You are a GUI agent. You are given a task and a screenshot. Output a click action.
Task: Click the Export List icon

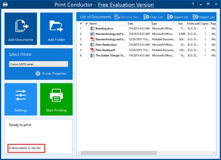(170, 17)
